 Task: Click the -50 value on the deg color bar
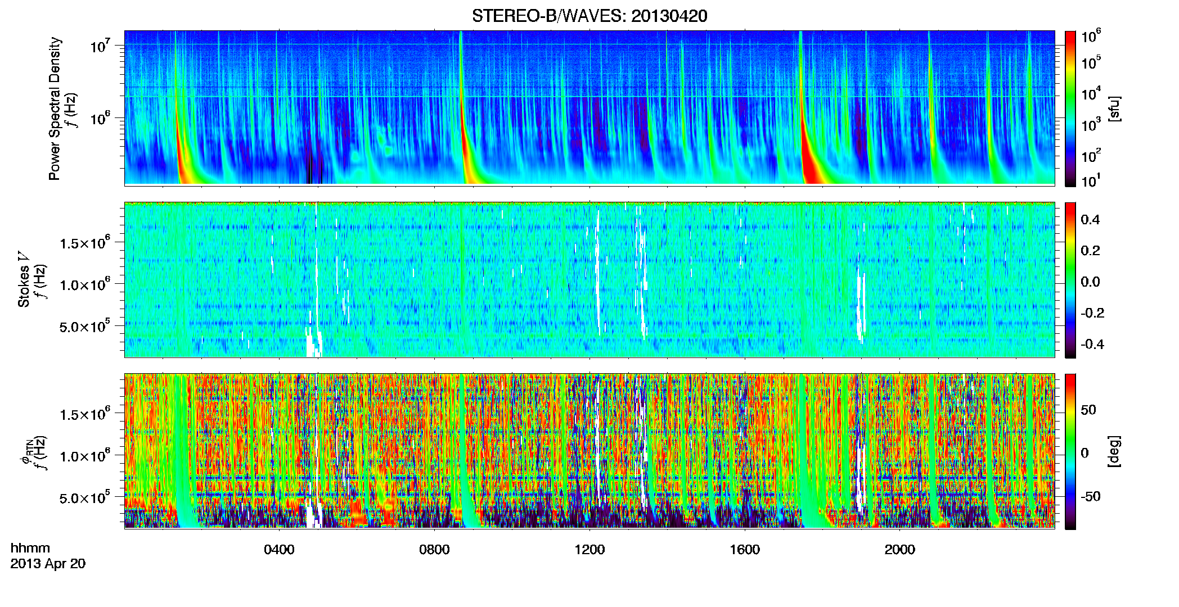pyautogui.click(x=1091, y=497)
